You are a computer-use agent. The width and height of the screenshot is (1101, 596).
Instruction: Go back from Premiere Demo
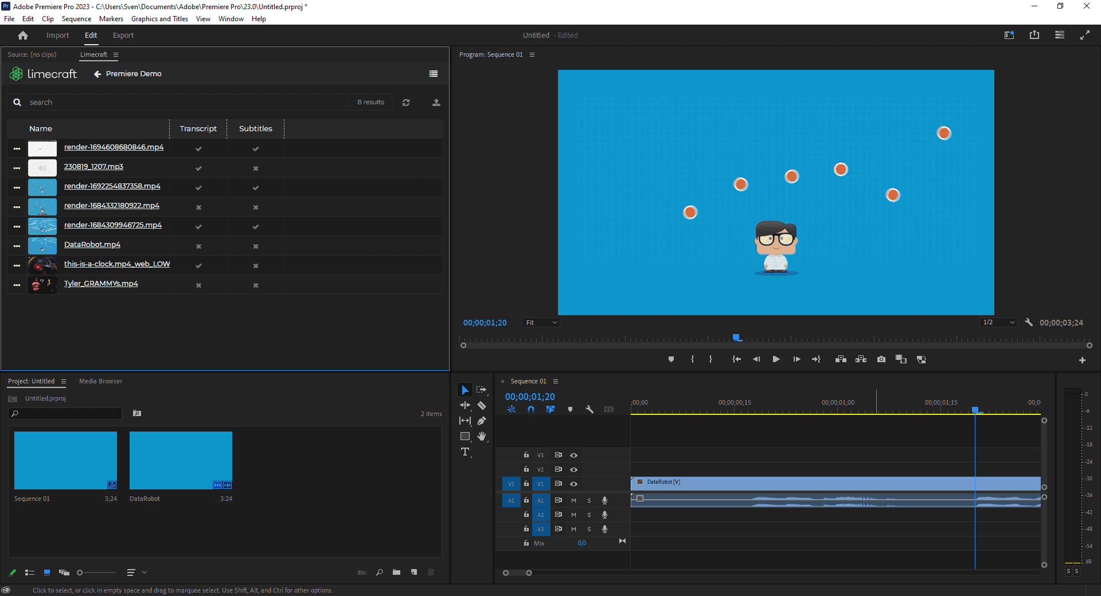coord(97,74)
